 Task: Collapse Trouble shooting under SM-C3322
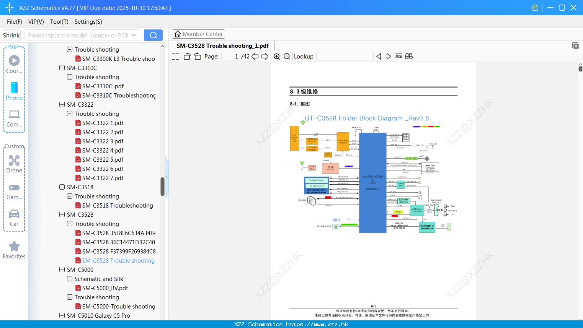[x=70, y=114]
